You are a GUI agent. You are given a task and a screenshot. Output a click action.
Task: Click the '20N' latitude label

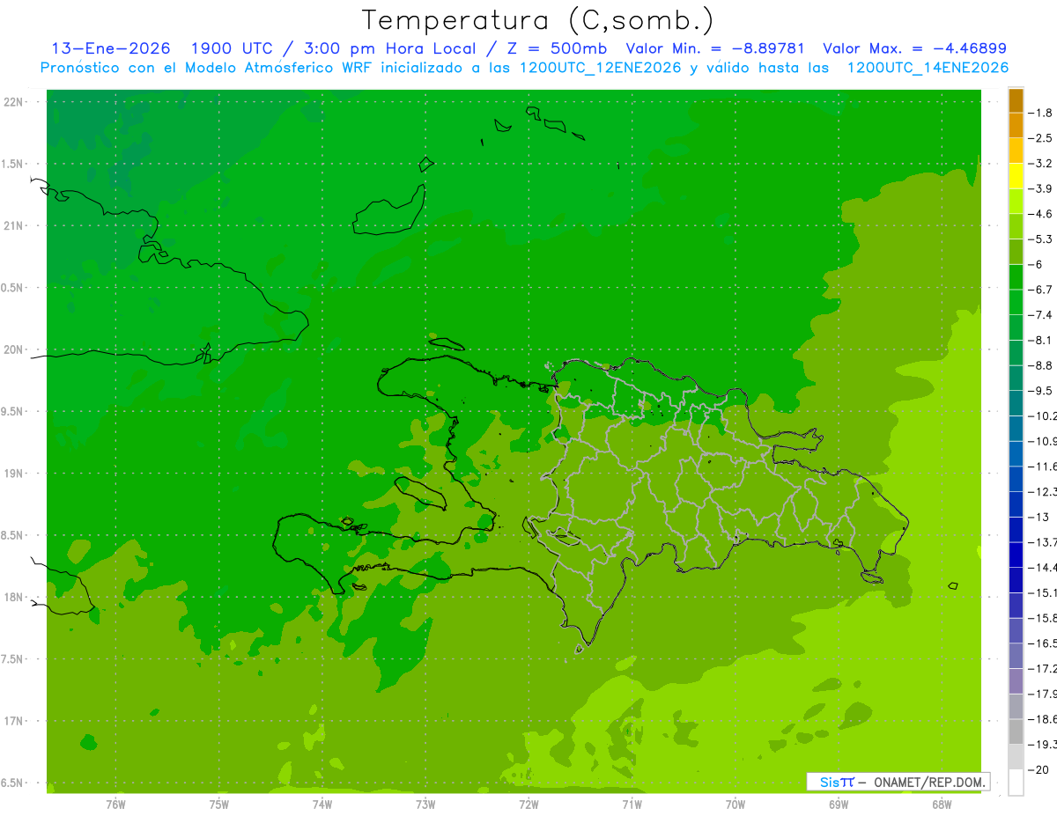(x=14, y=349)
